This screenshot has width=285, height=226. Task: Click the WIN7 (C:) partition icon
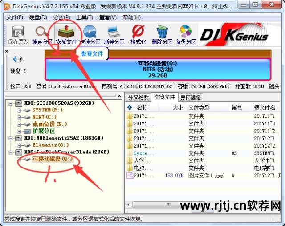tap(27, 117)
